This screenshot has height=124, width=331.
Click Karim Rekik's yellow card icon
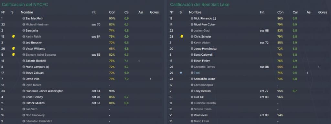coord(14,36)
